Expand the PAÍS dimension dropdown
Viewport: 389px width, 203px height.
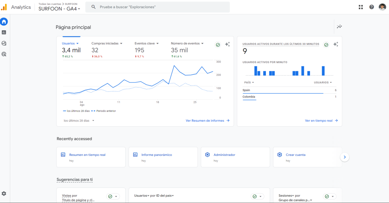point(249,82)
